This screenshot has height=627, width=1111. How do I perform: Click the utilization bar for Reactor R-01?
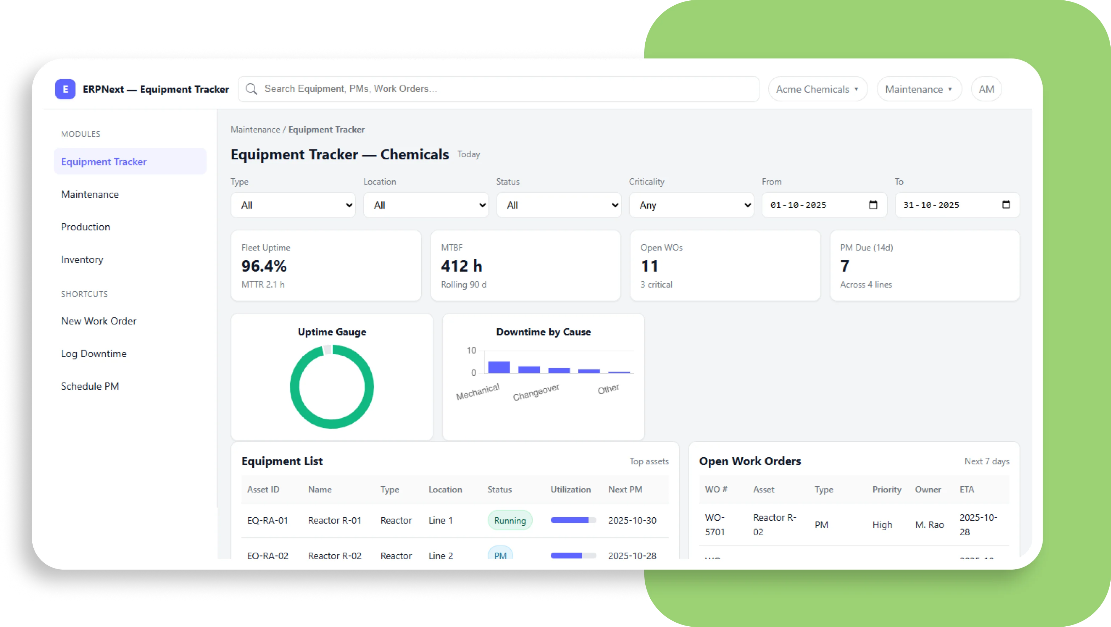[572, 520]
